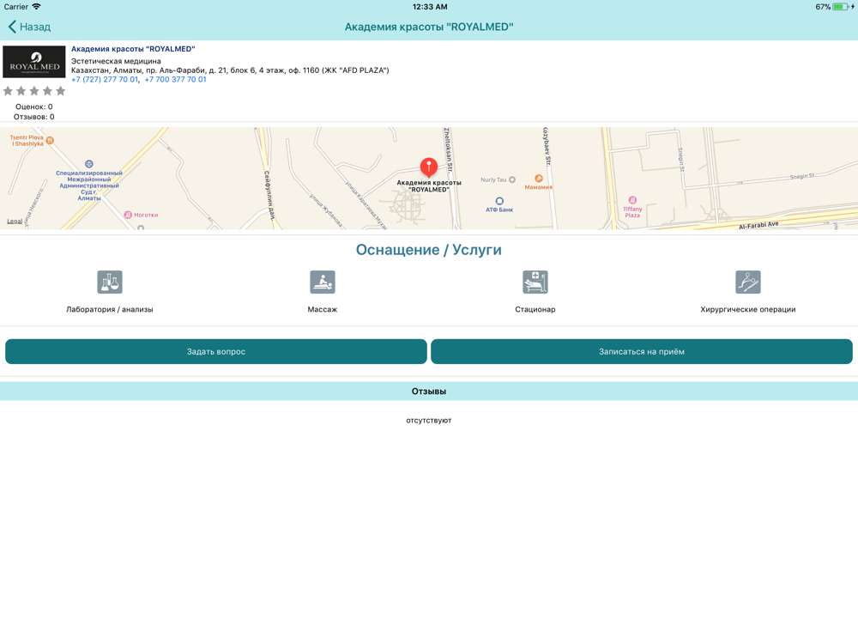Tap the Al-Farabi Ave label on map
Screen dimensions: 858x644
pos(758,225)
